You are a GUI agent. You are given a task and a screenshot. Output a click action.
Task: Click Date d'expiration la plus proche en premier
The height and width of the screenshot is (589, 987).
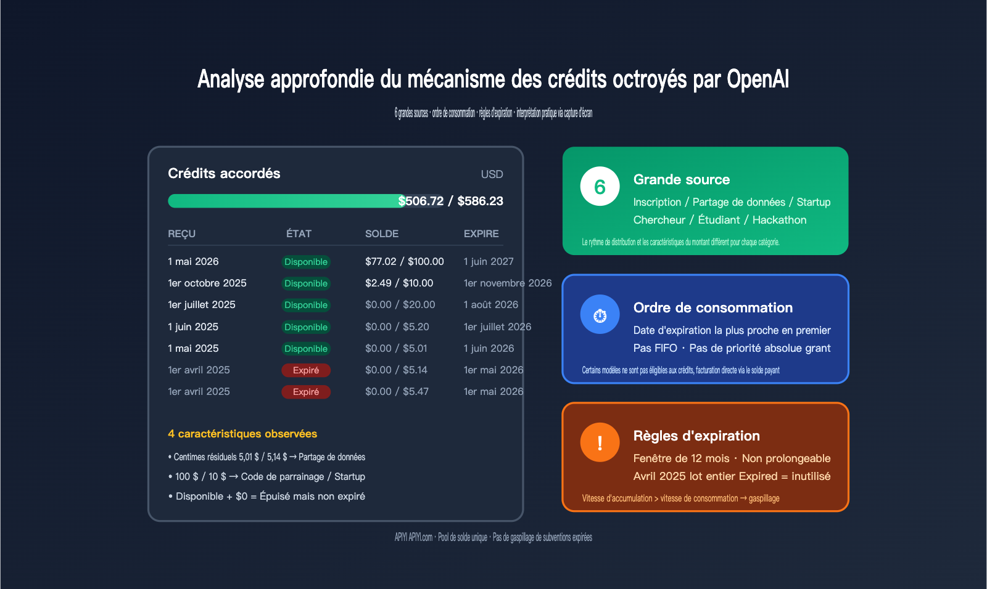(x=732, y=330)
